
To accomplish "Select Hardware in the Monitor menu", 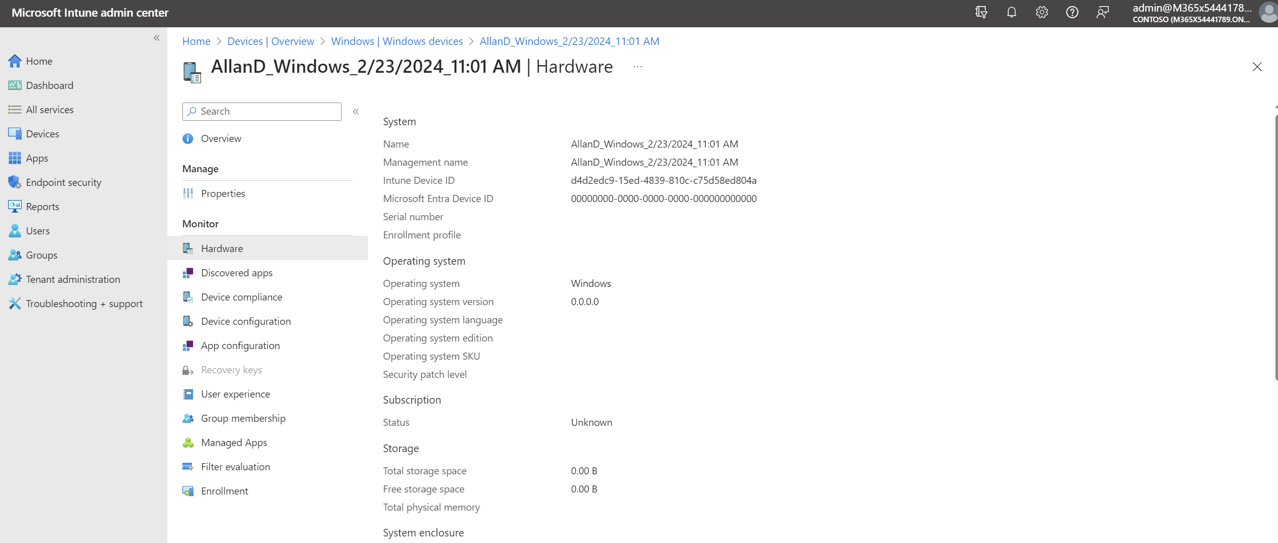I will [268, 249].
